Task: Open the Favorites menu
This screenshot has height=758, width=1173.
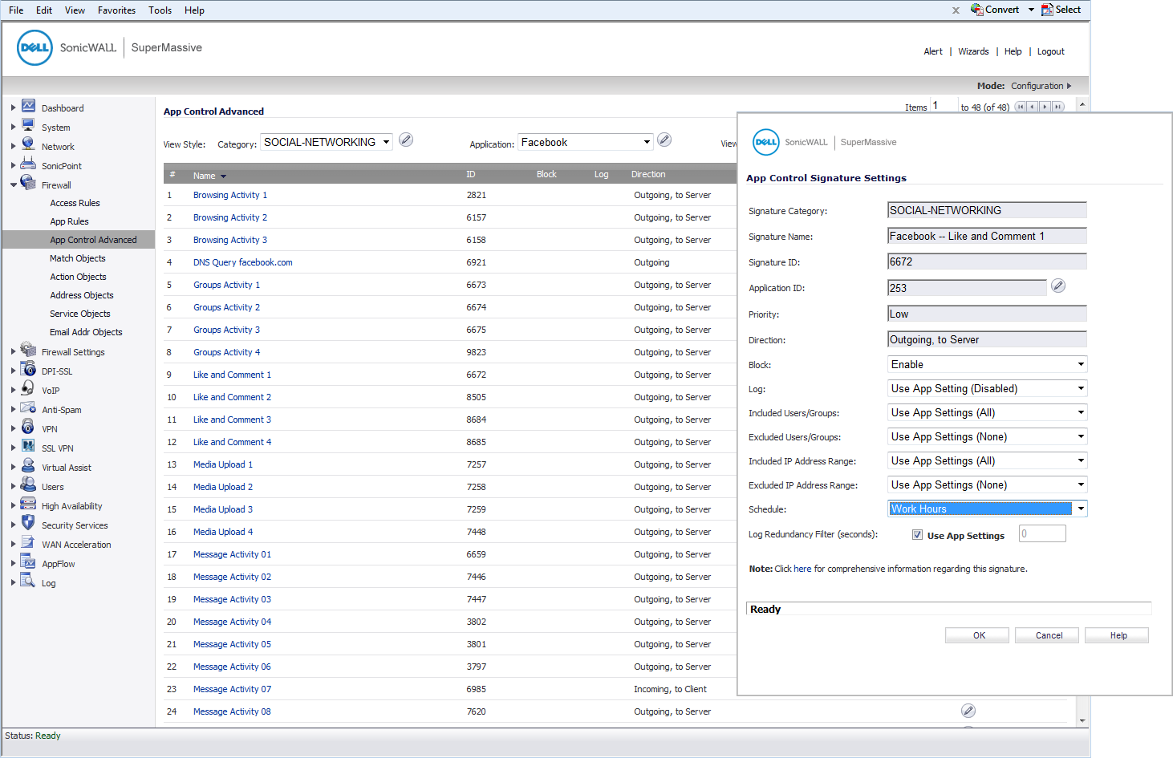Action: coord(116,10)
